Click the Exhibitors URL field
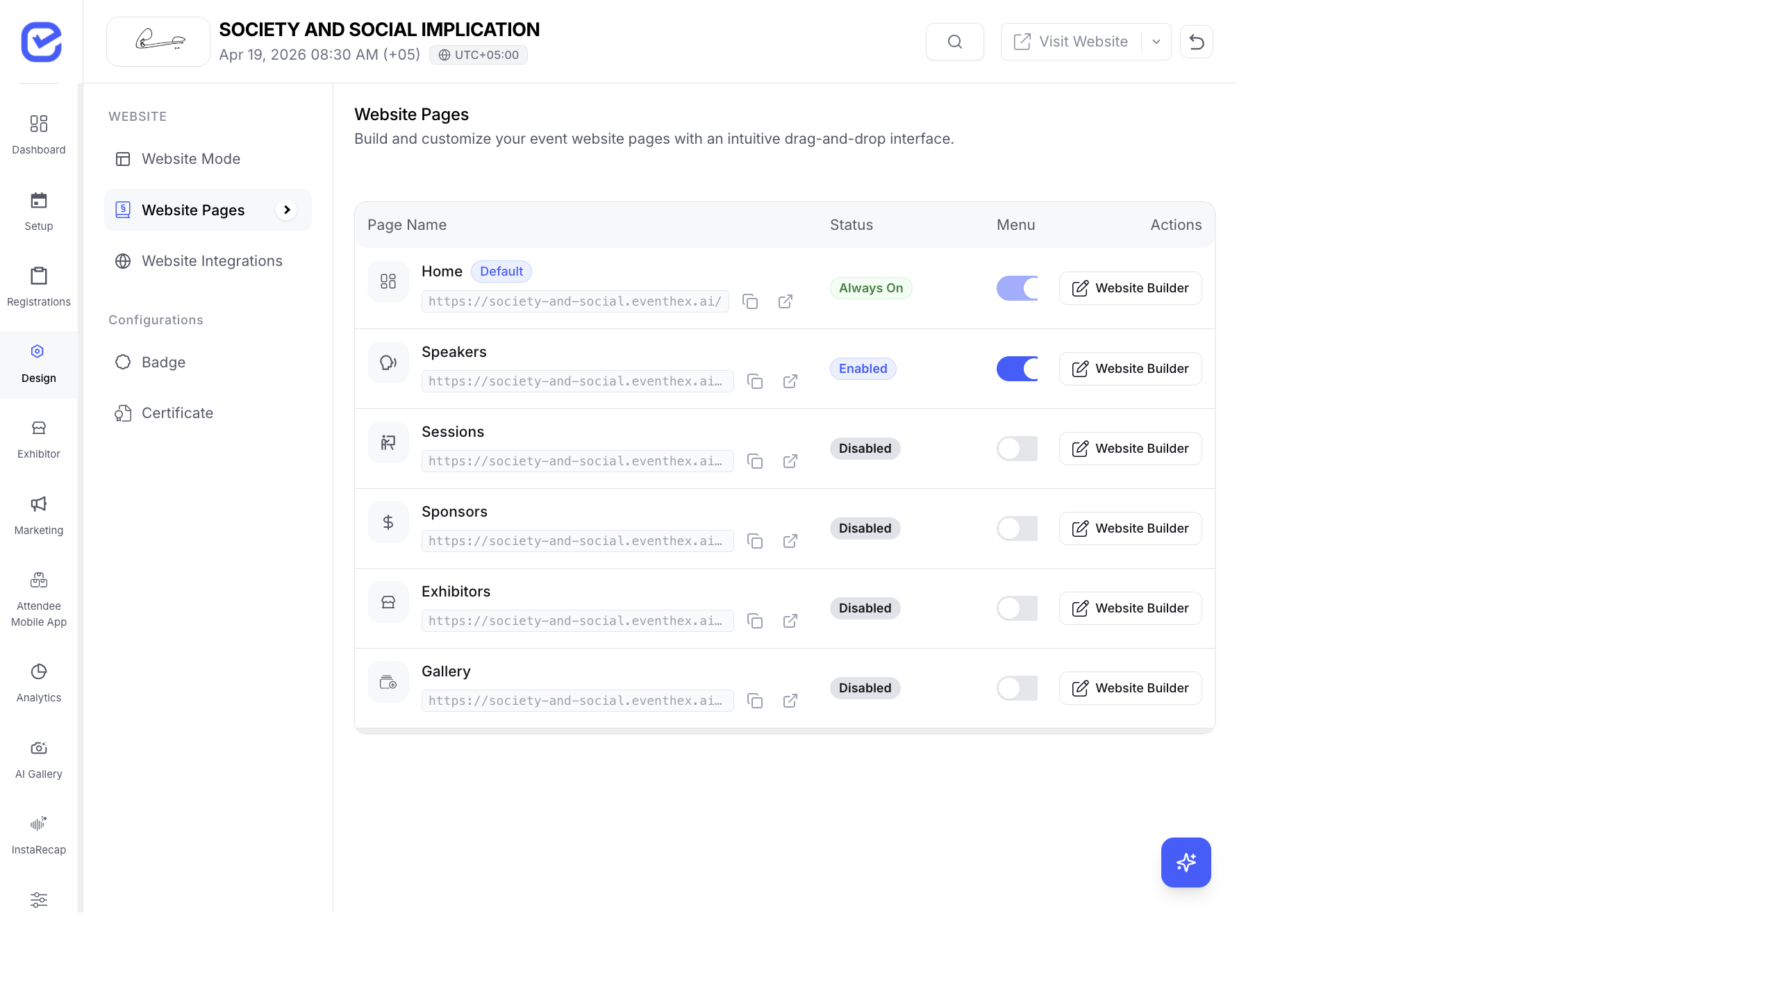Image resolution: width=1778 pixels, height=1000 pixels. pyautogui.click(x=576, y=621)
